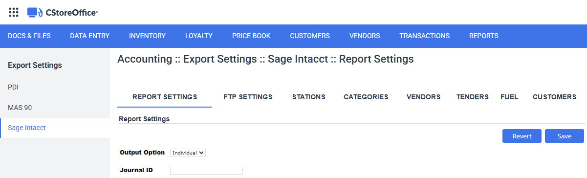Click the Save button

click(x=565, y=136)
